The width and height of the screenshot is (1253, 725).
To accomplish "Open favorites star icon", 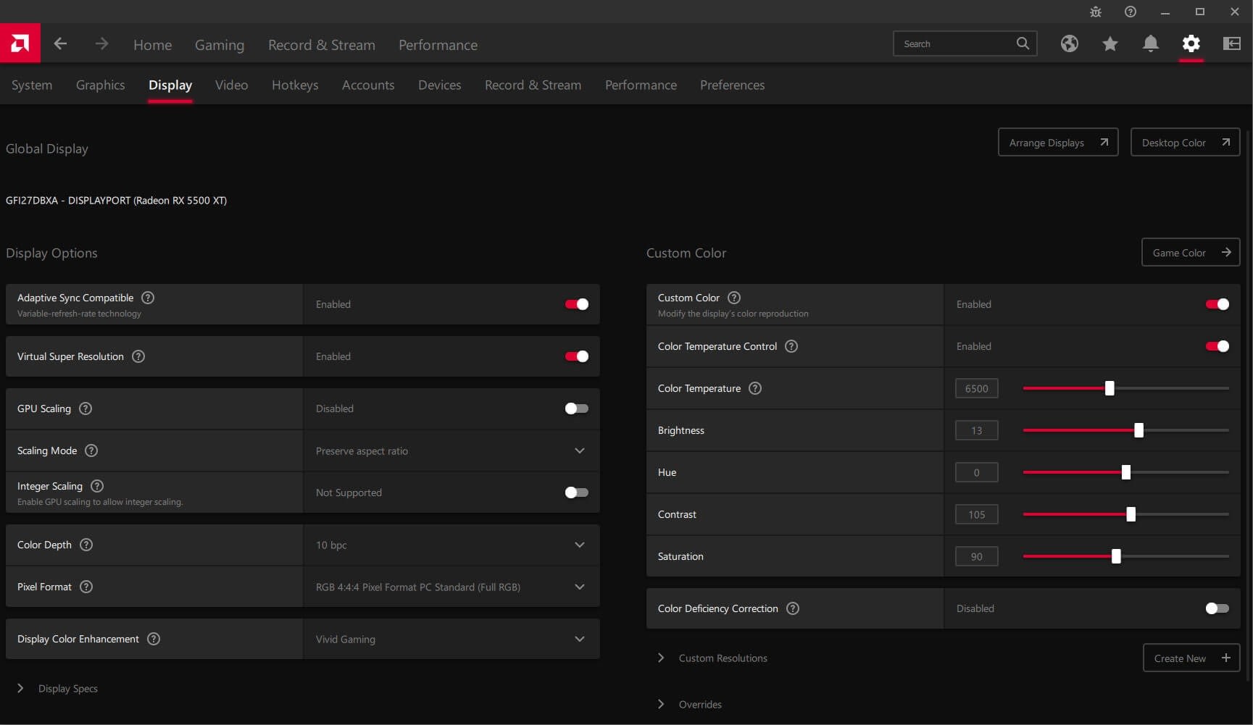I will click(1110, 43).
